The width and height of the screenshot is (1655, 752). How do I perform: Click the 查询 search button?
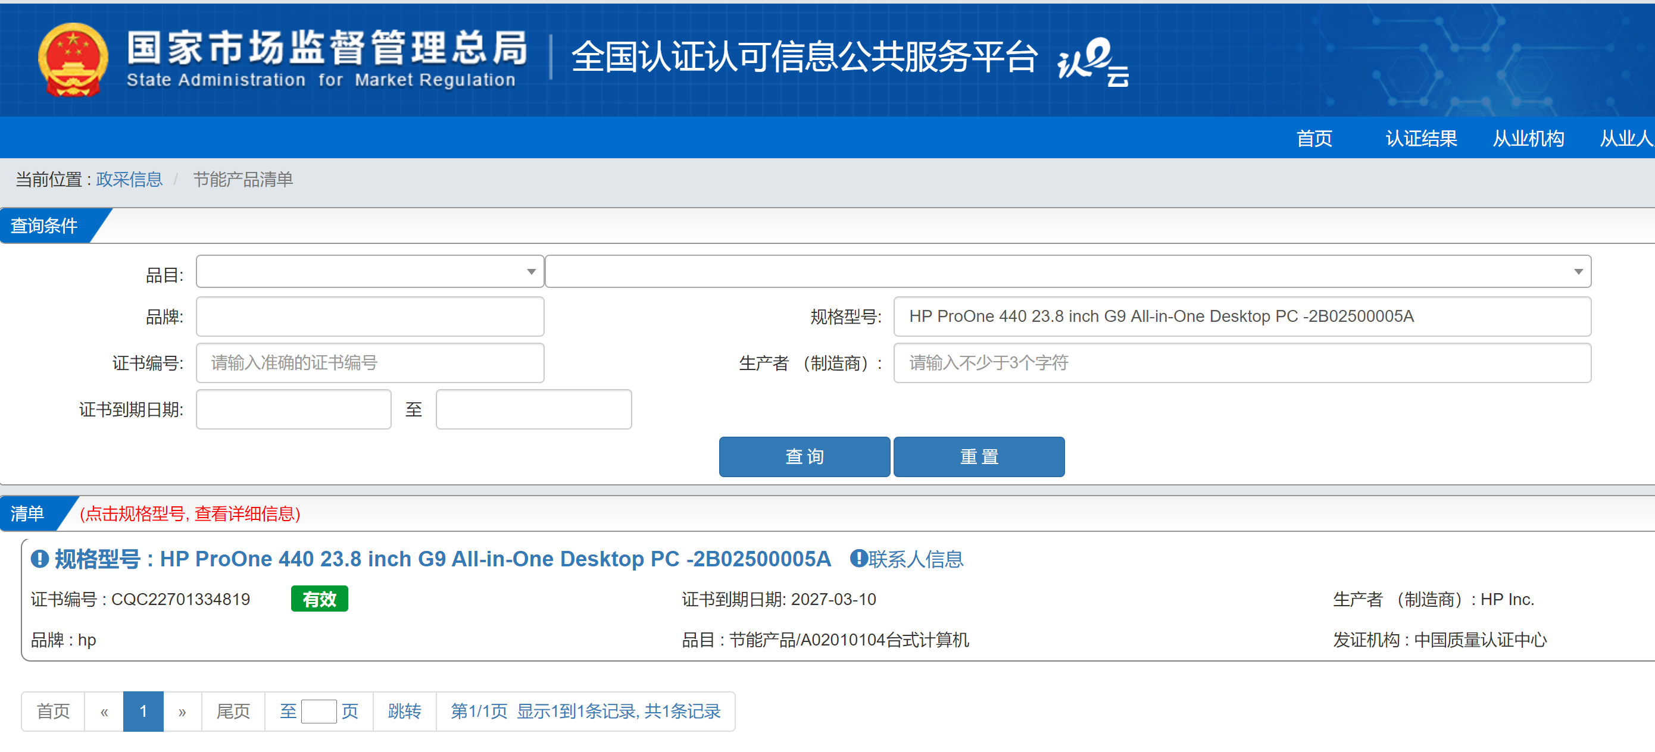804,456
